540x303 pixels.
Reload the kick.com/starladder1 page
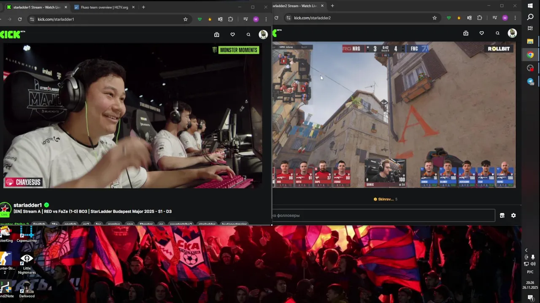point(20,19)
